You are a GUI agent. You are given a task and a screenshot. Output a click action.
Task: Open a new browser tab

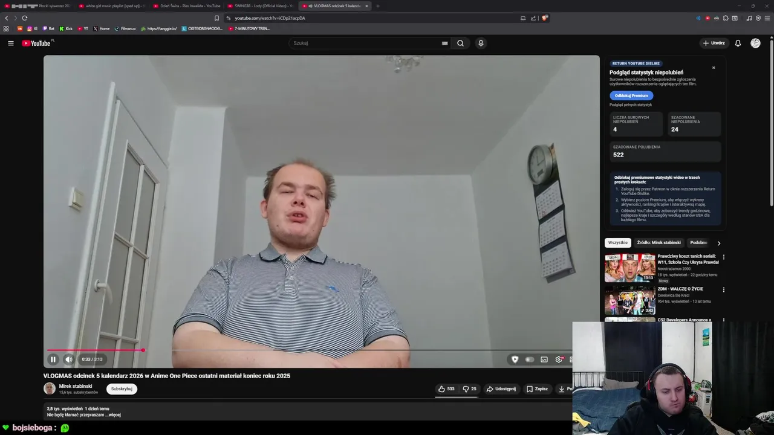point(377,6)
